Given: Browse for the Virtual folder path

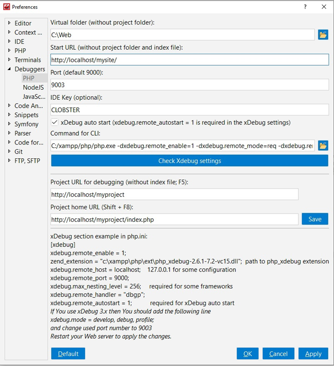Looking at the screenshot, I should pyautogui.click(x=323, y=35).
